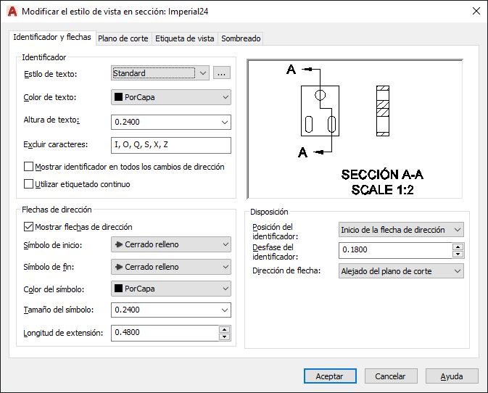The width and height of the screenshot is (488, 393).
Task: Click the section view preview image
Action: tap(355, 129)
